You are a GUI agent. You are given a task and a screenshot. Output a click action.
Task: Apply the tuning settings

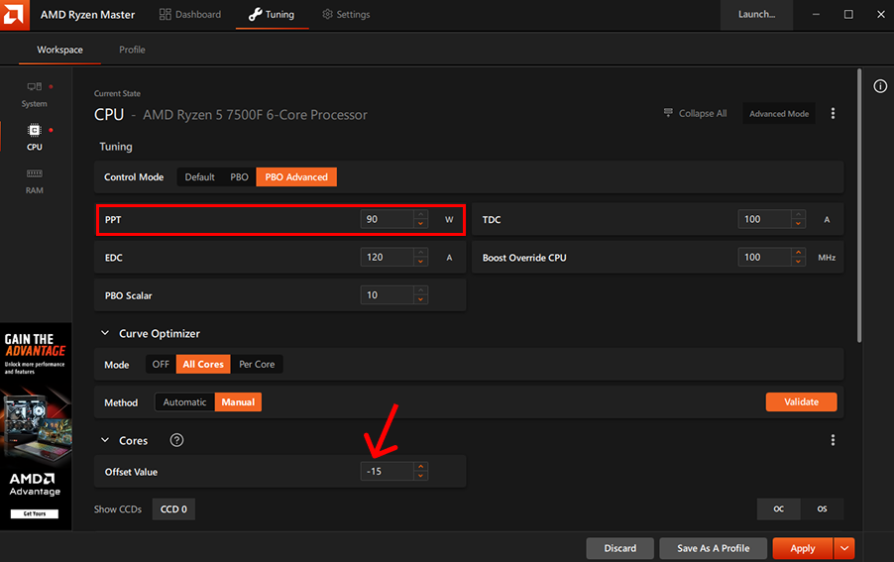tap(803, 548)
